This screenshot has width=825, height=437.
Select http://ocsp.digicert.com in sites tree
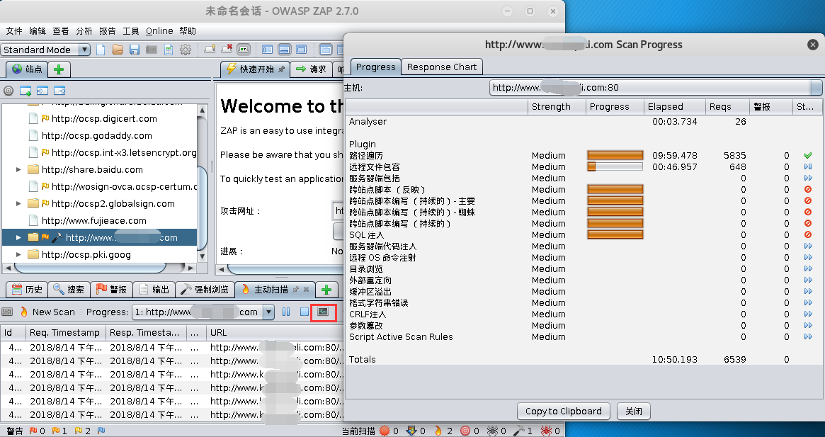(104, 118)
